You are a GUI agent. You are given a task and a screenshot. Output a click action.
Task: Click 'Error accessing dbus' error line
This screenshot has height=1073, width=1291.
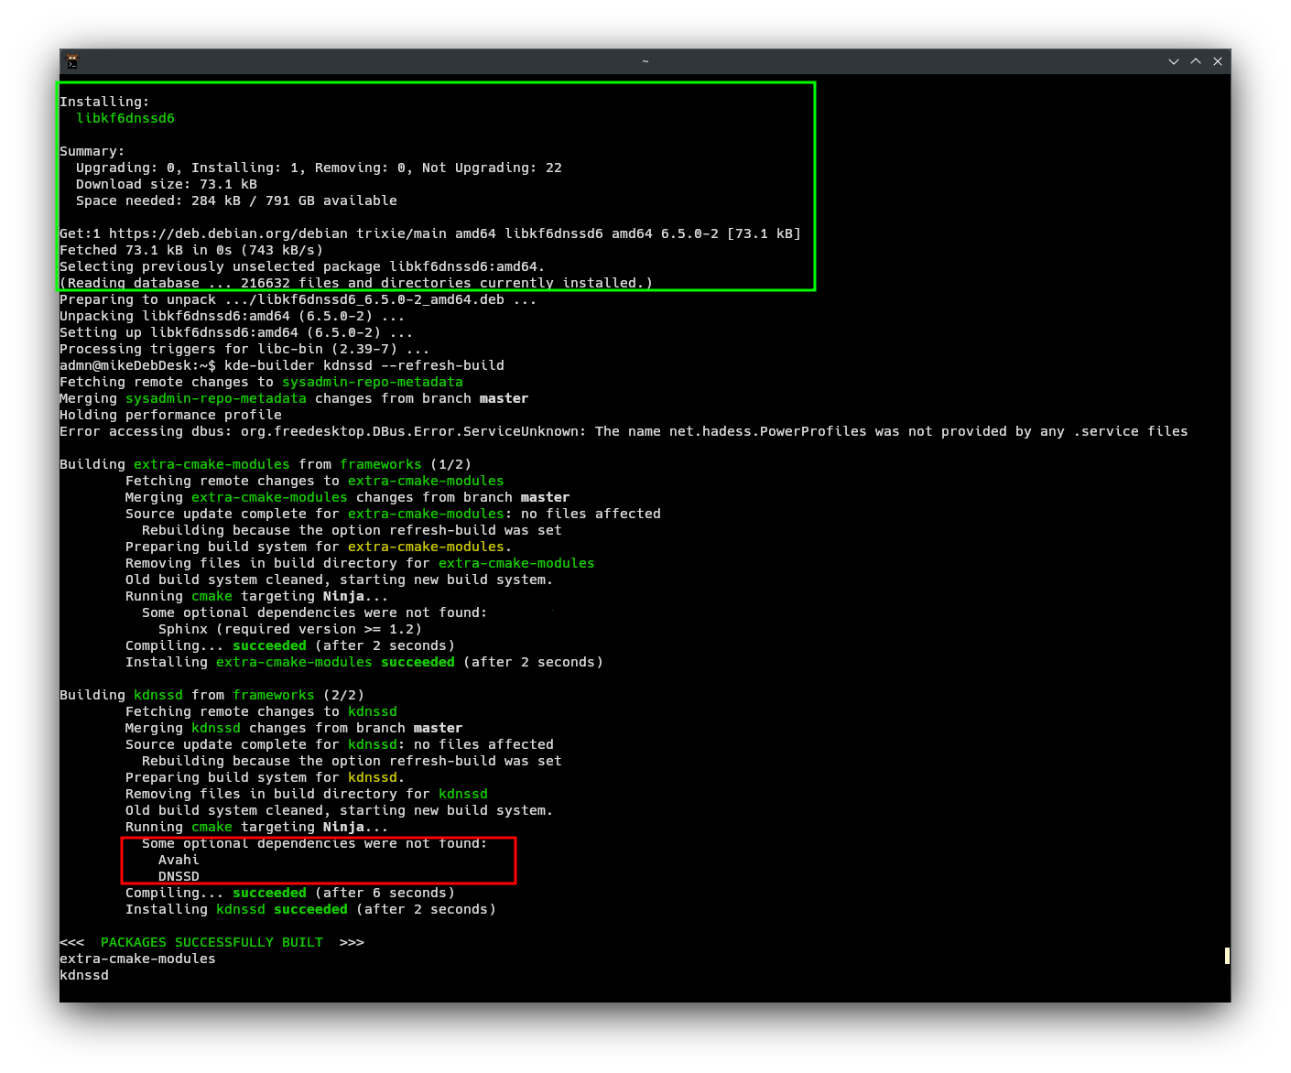[624, 431]
